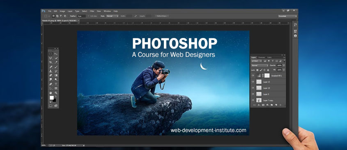Select the Brush tool
The width and height of the screenshot is (347, 150).
click(56, 67)
